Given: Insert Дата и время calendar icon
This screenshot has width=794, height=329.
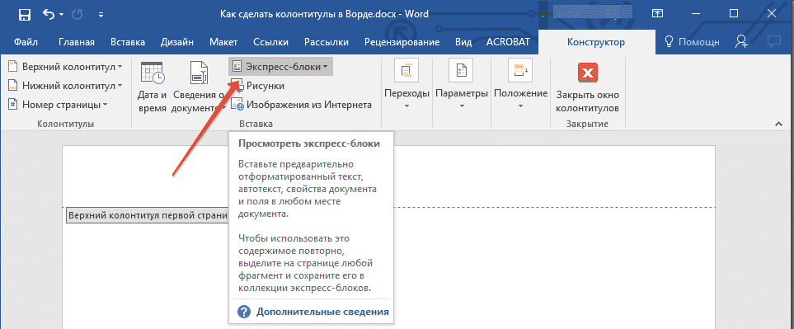Looking at the screenshot, I should (x=152, y=87).
